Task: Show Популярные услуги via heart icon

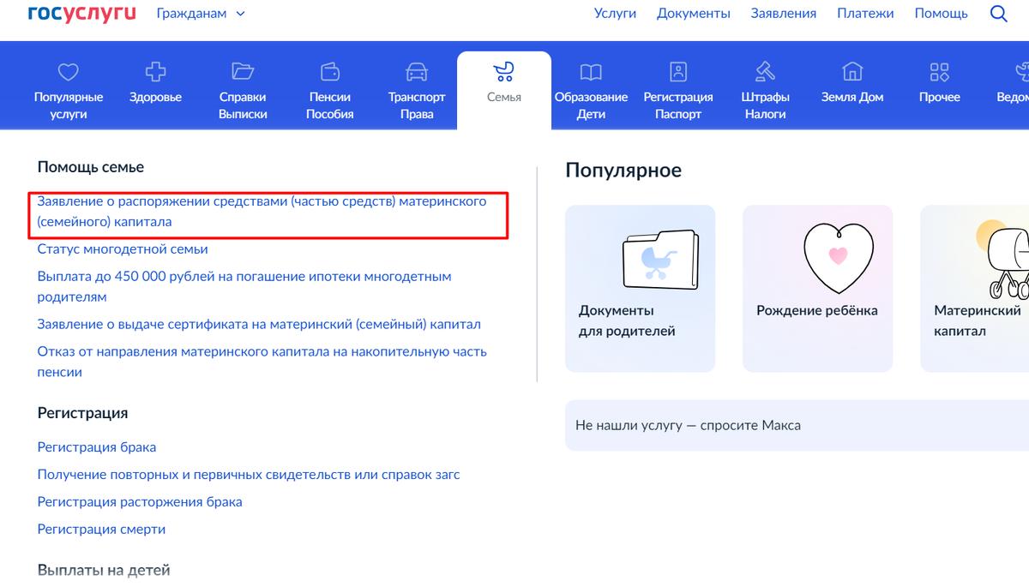Action: pos(69,72)
